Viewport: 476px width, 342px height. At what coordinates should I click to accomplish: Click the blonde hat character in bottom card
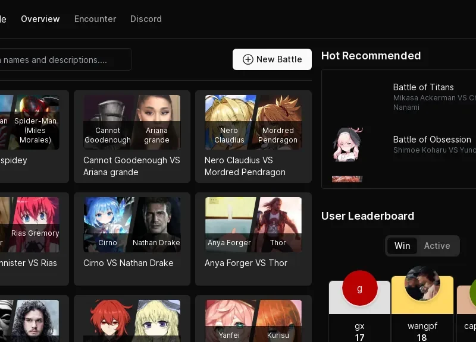(158, 321)
